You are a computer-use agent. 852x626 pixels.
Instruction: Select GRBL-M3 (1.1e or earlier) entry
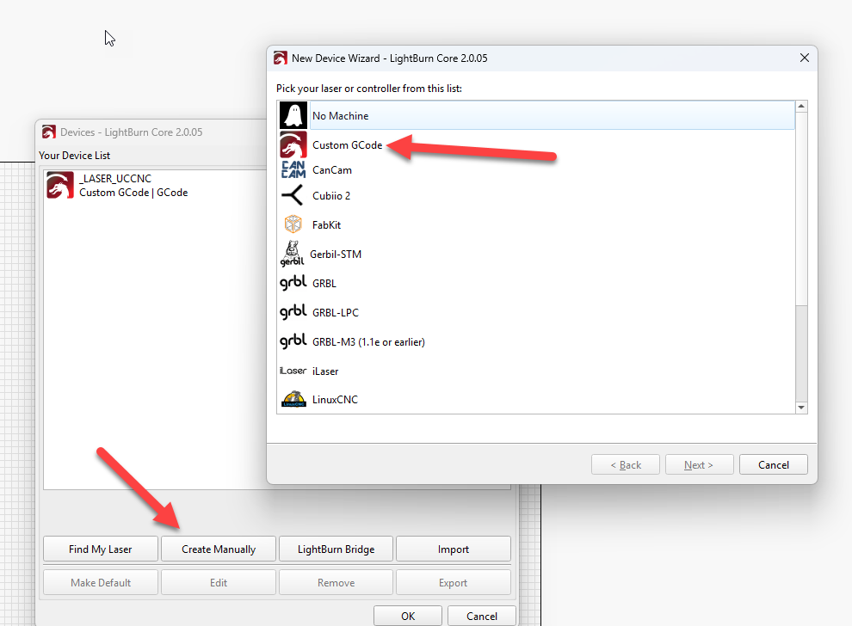click(368, 341)
